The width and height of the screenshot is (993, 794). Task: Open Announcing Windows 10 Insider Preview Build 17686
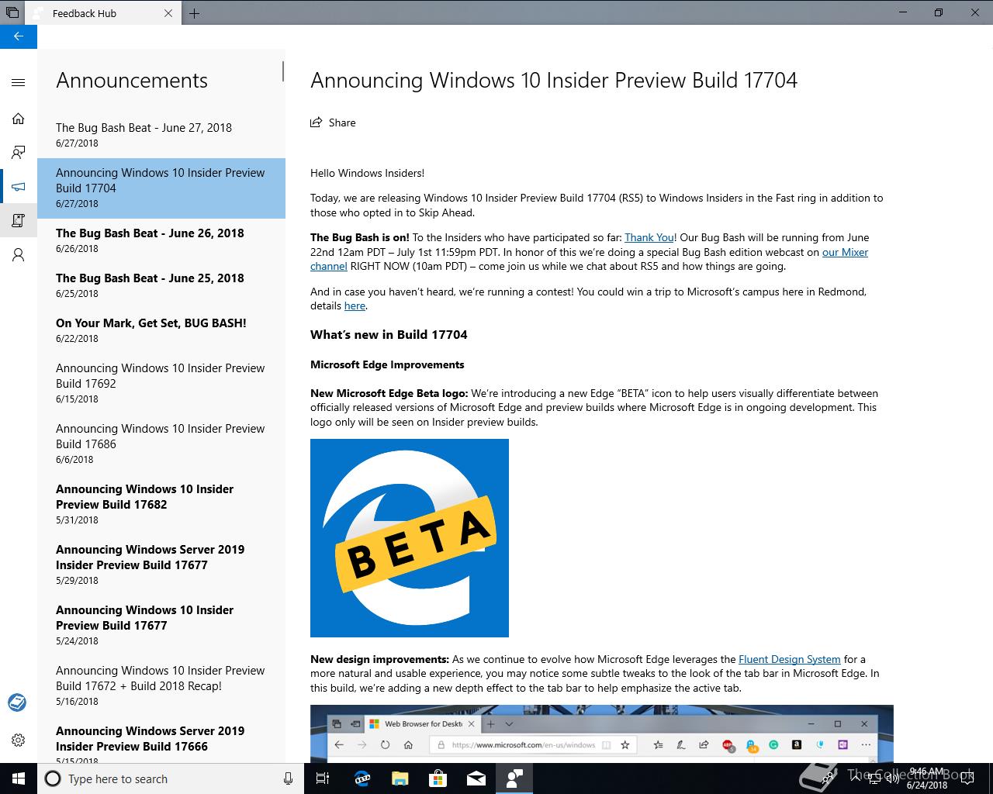point(161,444)
